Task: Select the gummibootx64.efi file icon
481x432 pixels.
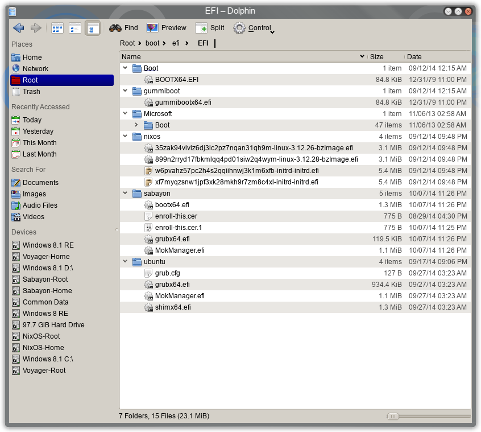Action: tap(148, 102)
